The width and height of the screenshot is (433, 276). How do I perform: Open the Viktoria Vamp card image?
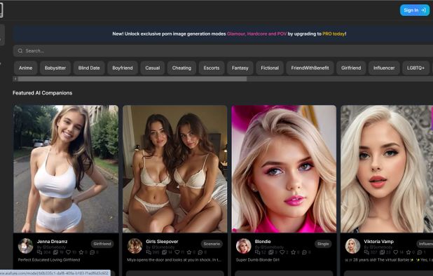[x=387, y=169]
